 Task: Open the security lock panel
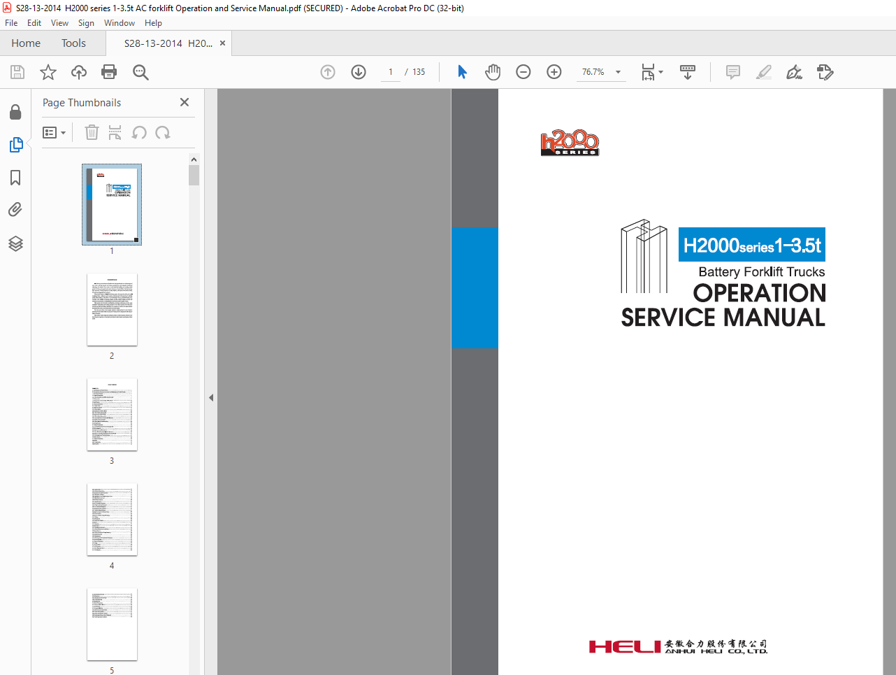click(x=15, y=112)
